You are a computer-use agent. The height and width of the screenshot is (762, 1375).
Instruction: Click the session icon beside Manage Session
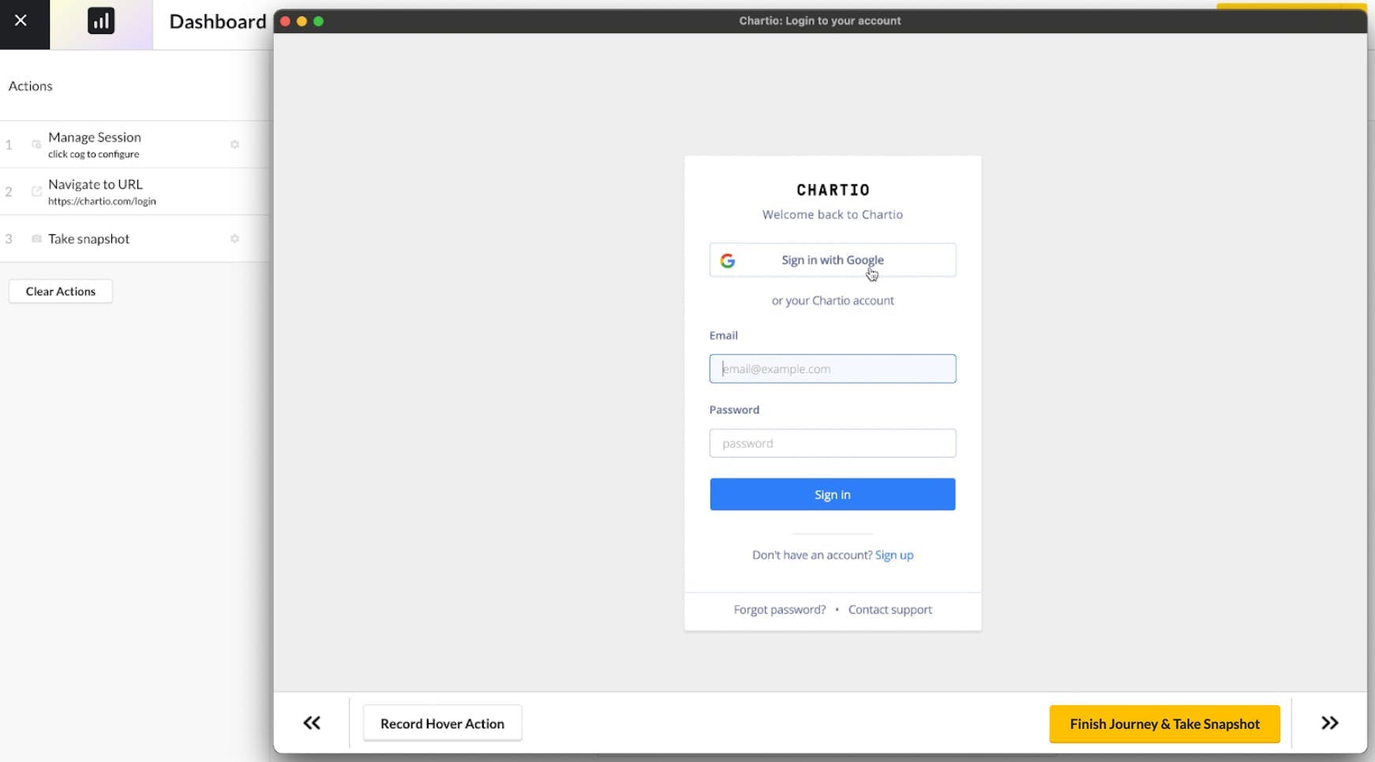point(36,144)
